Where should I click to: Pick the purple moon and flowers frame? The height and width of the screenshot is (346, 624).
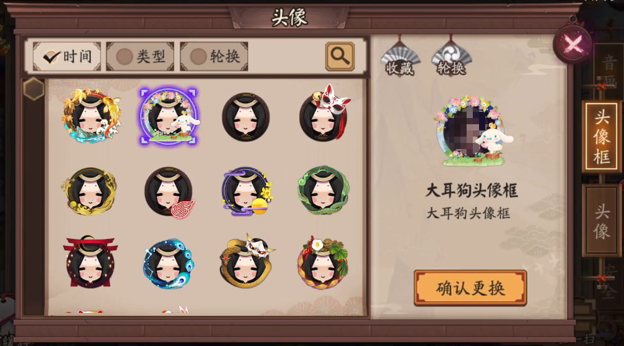[246, 191]
